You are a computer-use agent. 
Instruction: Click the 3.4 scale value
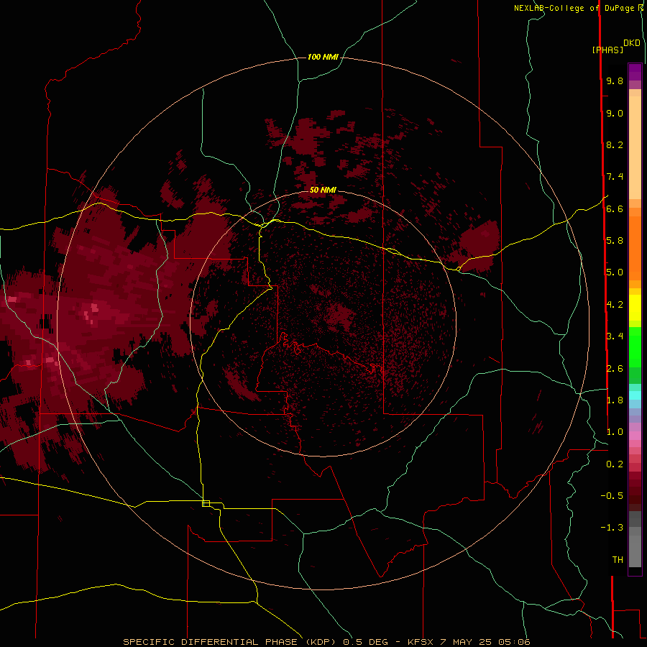click(615, 336)
